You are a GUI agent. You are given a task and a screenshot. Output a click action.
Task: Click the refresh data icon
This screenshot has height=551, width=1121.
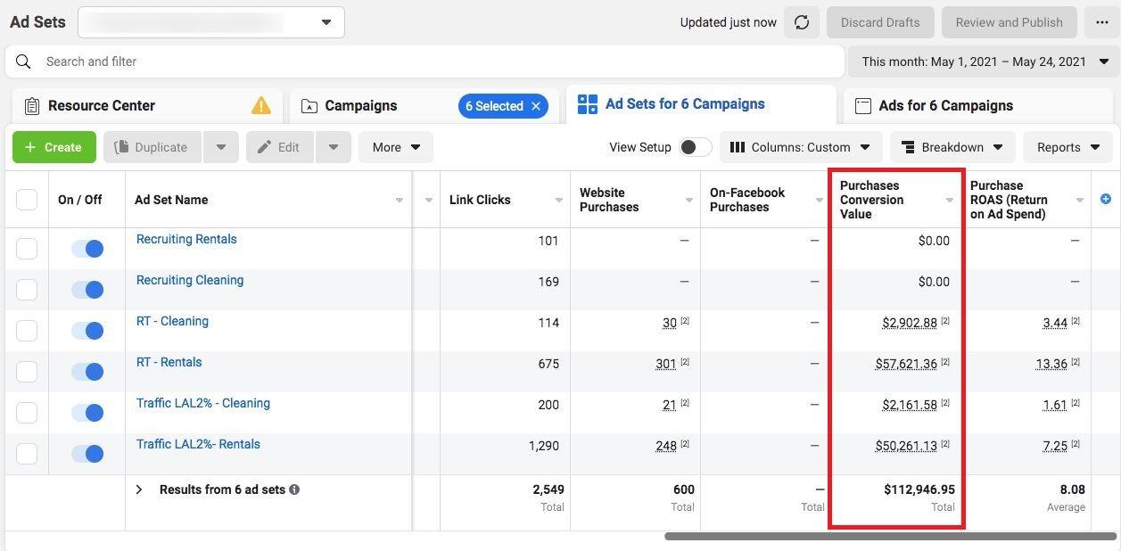click(802, 22)
